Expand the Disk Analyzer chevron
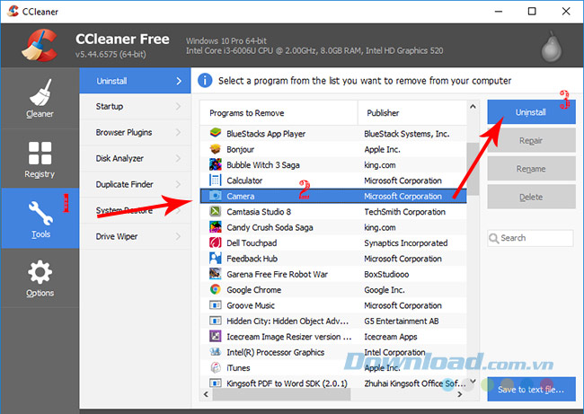This screenshot has width=584, height=414. 178,159
